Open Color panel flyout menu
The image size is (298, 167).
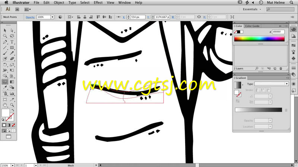[286, 26]
